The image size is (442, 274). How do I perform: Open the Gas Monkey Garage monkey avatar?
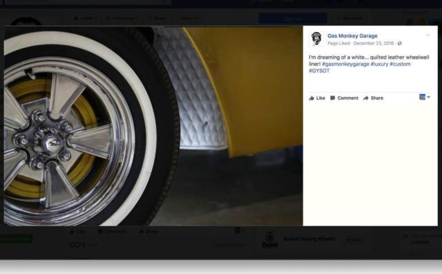click(316, 39)
